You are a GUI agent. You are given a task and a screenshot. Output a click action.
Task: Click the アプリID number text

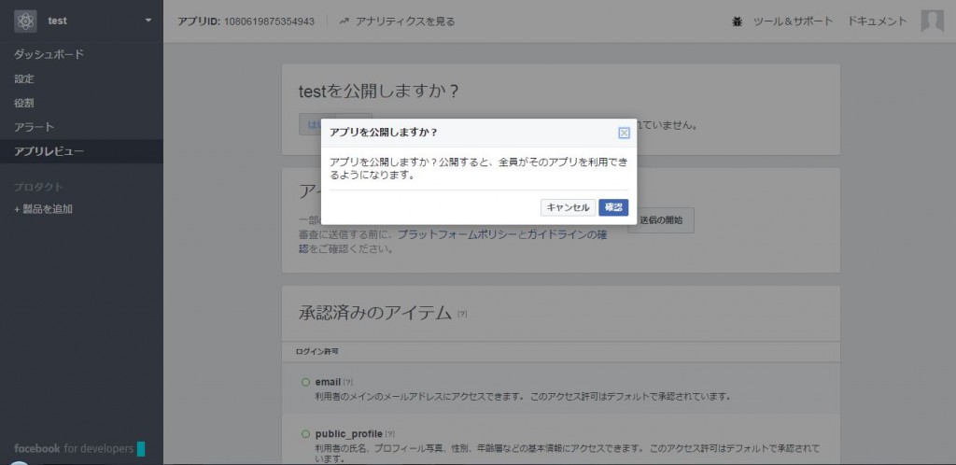click(x=270, y=21)
